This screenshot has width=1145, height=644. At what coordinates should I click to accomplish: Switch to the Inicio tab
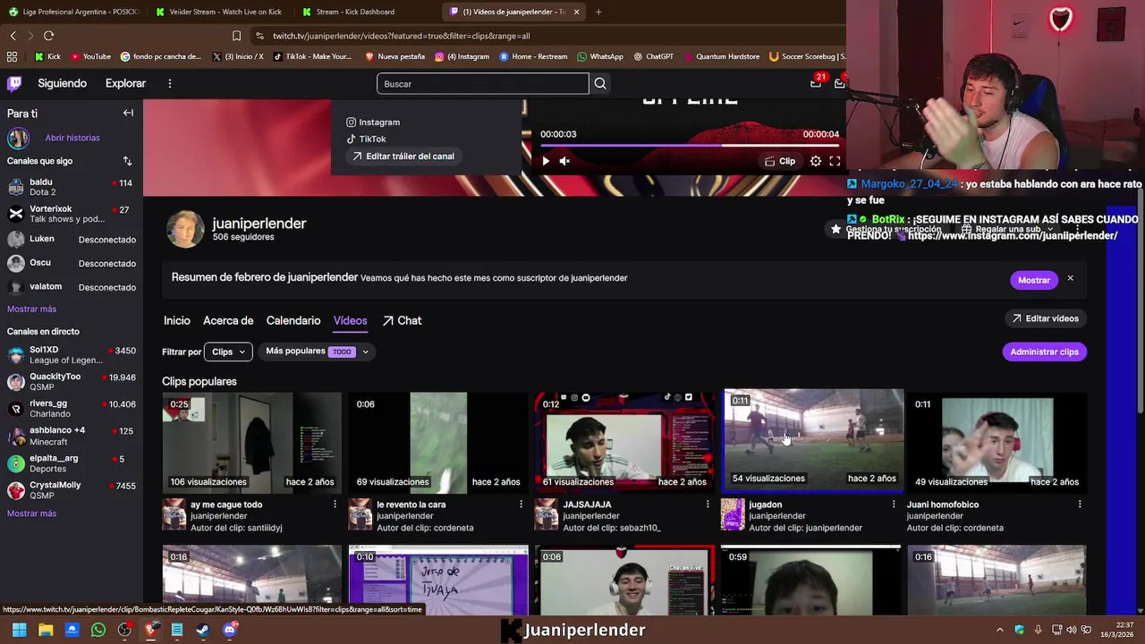click(176, 320)
